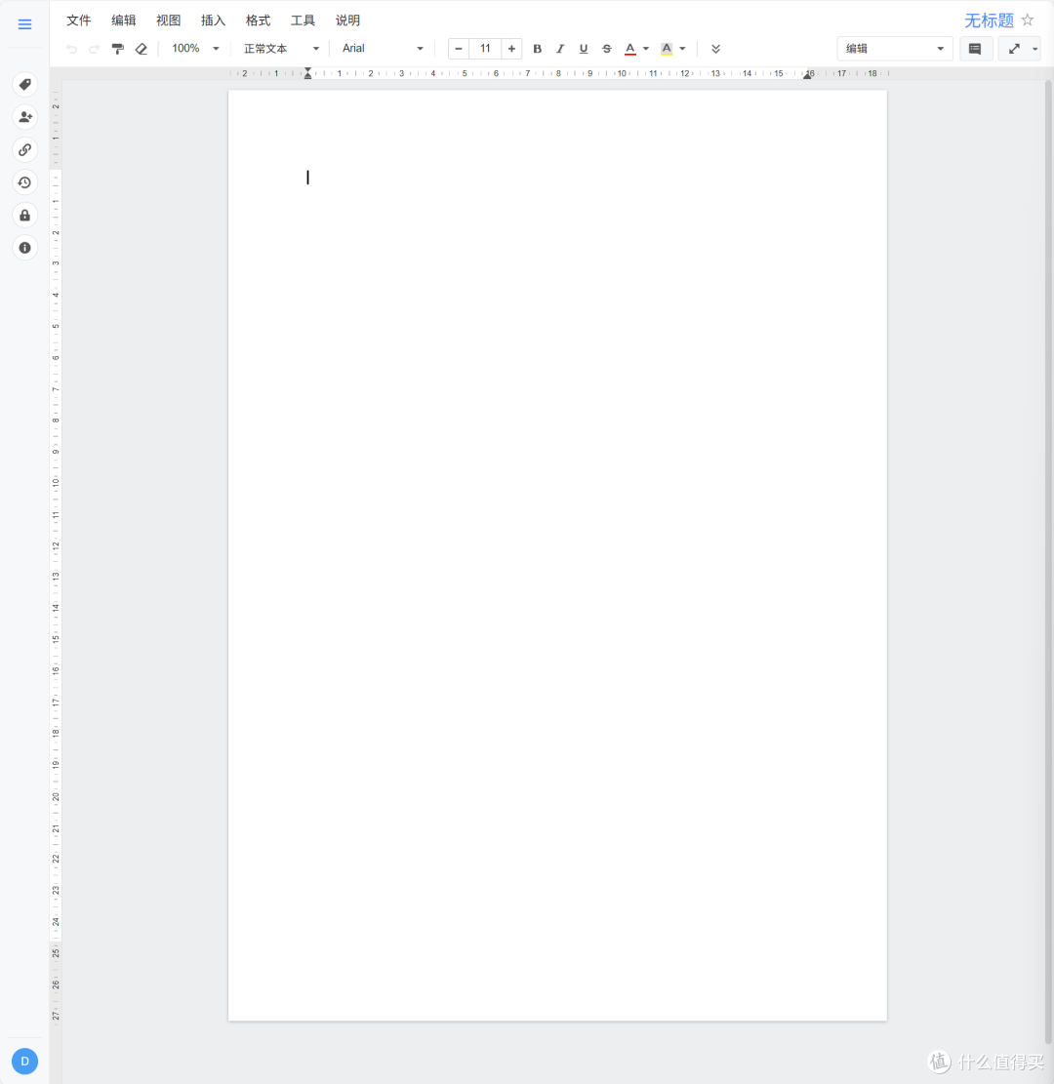The width and height of the screenshot is (1054, 1084).
Task: Click the clear formatting eraser
Action: [x=142, y=49]
